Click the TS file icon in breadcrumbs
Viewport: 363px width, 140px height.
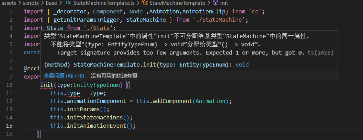[x=67, y=3]
